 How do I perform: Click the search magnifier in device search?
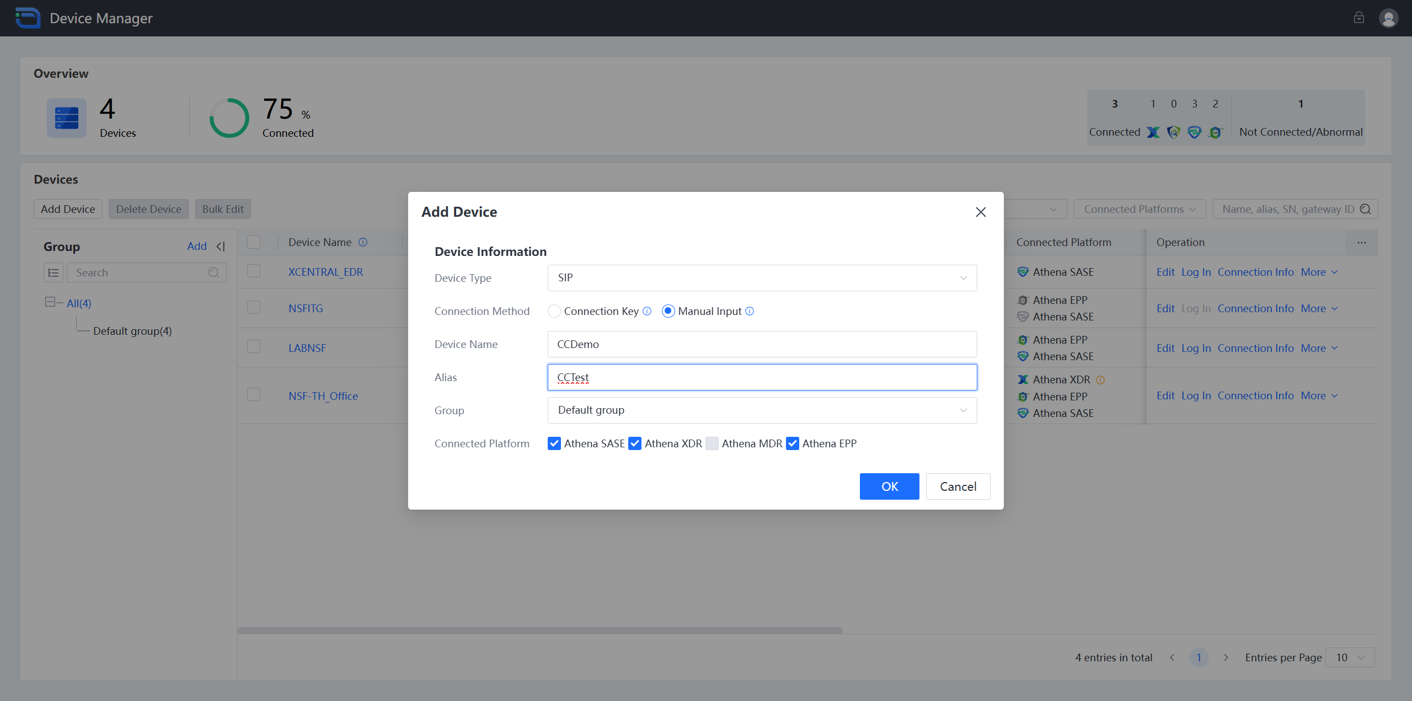click(x=1366, y=209)
